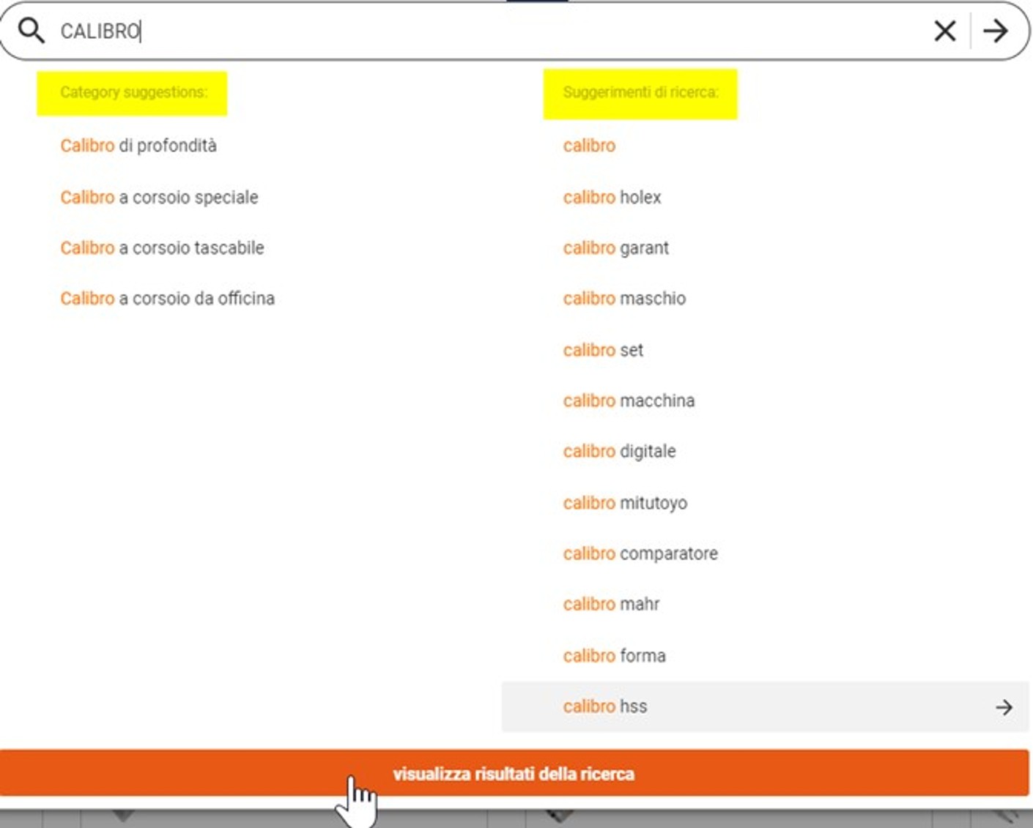This screenshot has width=1033, height=828.
Task: Click the magnifying glass search icon
Action: 32,31
